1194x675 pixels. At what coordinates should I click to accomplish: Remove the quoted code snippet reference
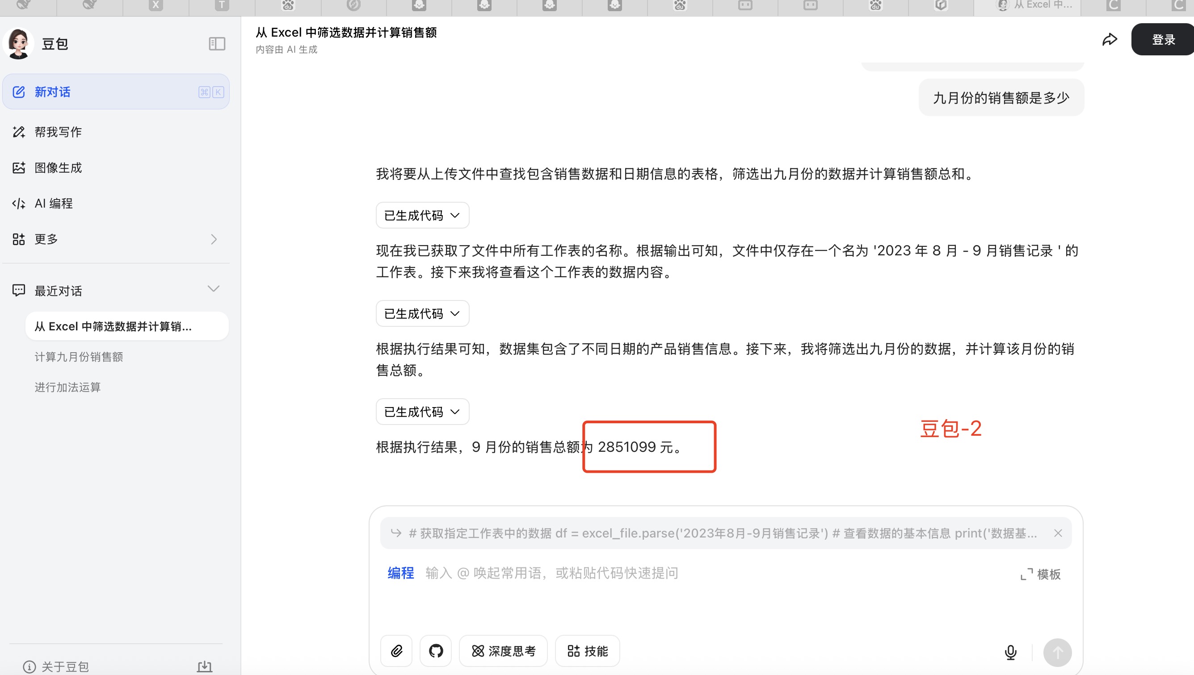click(1058, 533)
